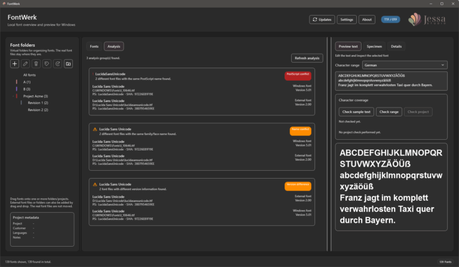Screen dimensions: 459x267
Task: Open the Preview text tab
Action: (348, 46)
